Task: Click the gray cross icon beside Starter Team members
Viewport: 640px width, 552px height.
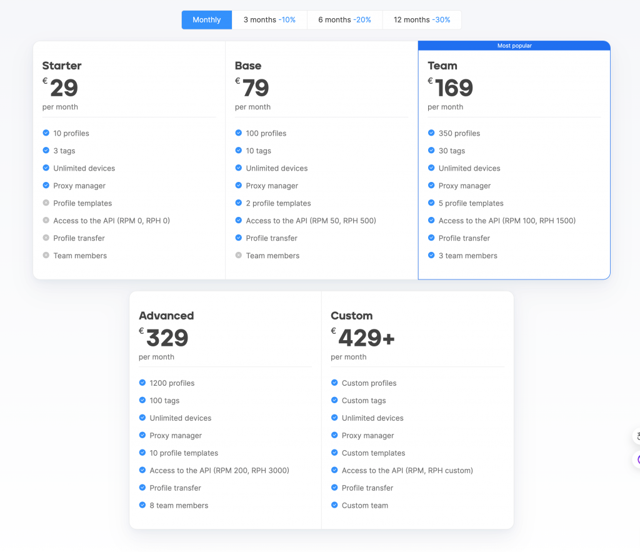Action: 46,255
